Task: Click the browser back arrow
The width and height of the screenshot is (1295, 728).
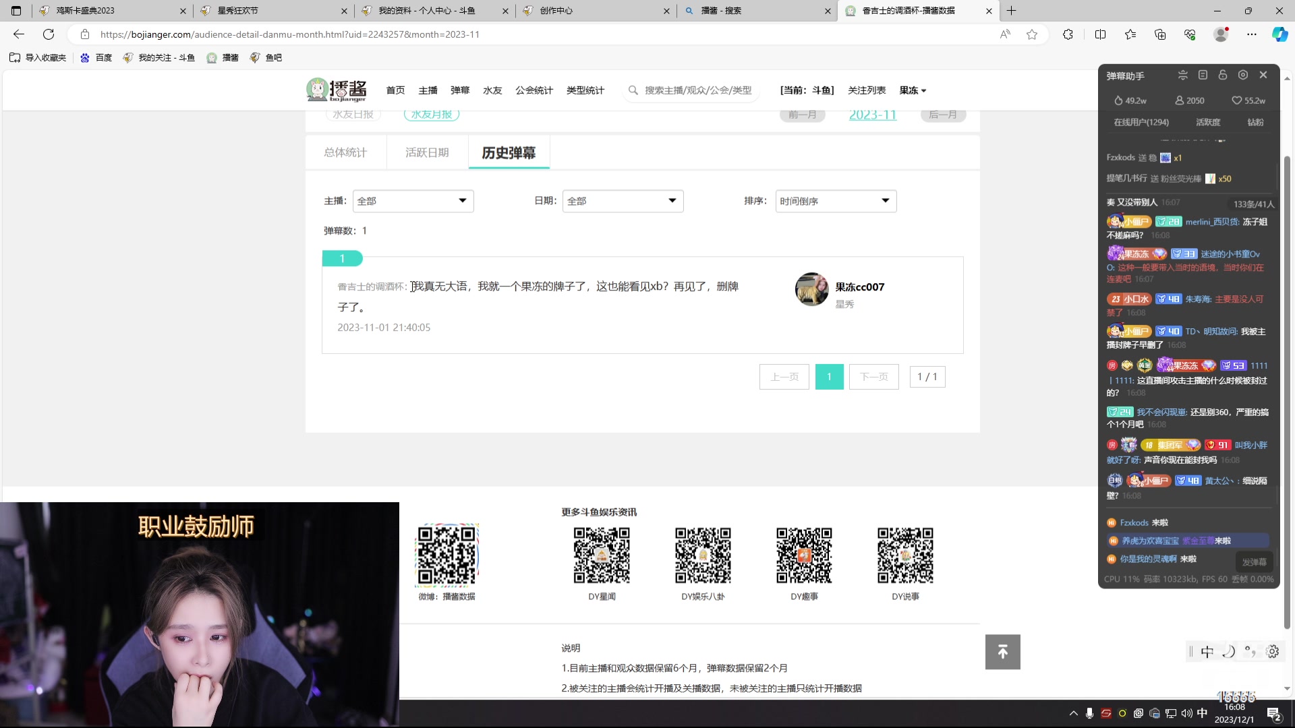Action: point(19,34)
